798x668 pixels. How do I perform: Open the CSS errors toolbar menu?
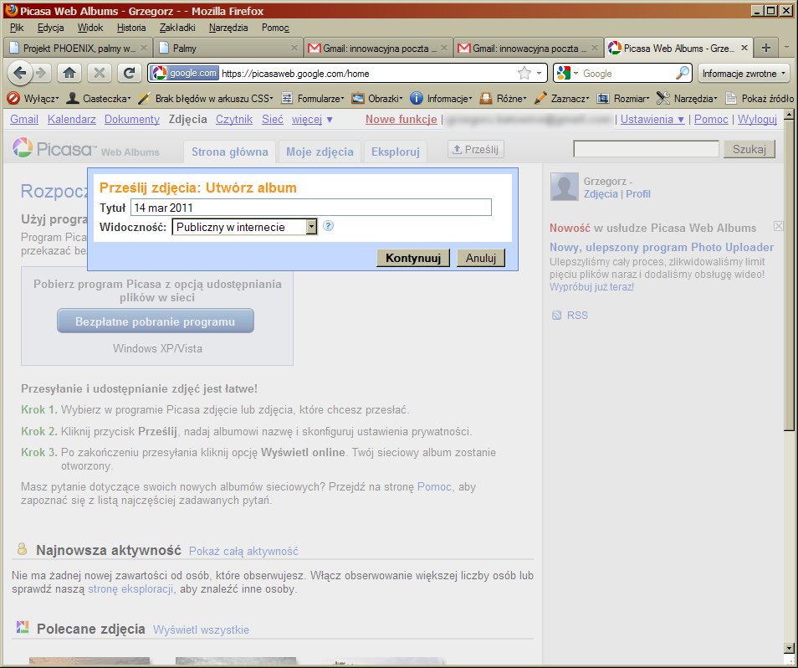[x=206, y=98]
